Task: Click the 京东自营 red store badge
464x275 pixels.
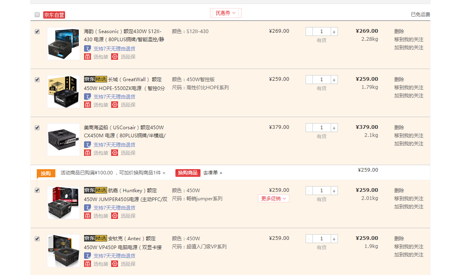Action: [x=54, y=15]
